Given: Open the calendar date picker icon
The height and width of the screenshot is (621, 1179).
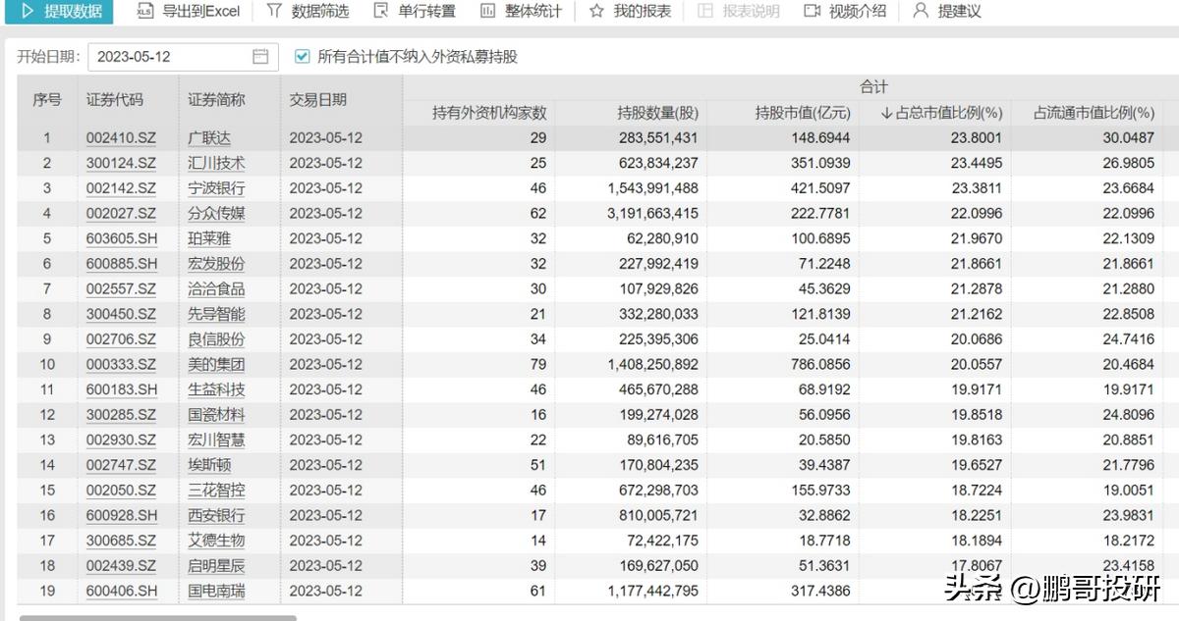Looking at the screenshot, I should pyautogui.click(x=260, y=58).
